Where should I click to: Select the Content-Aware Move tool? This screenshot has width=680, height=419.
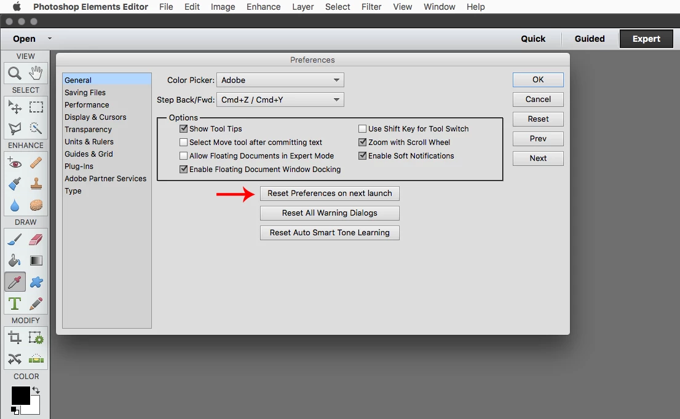tap(15, 359)
